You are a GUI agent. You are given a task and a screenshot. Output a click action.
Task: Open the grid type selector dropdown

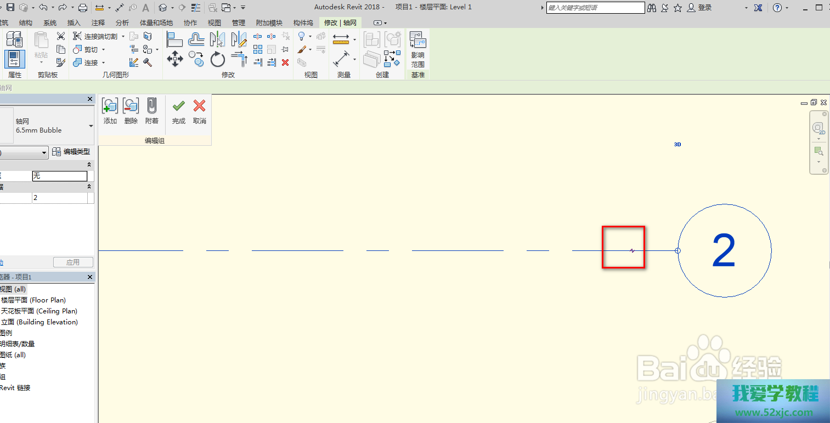pyautogui.click(x=91, y=126)
